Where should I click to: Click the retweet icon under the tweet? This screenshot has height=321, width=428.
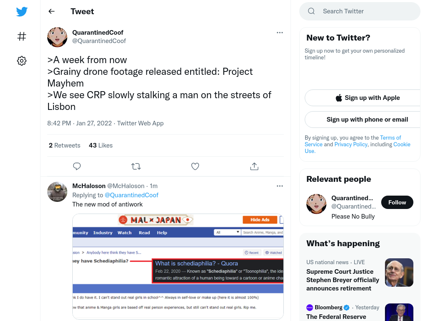[136, 166]
